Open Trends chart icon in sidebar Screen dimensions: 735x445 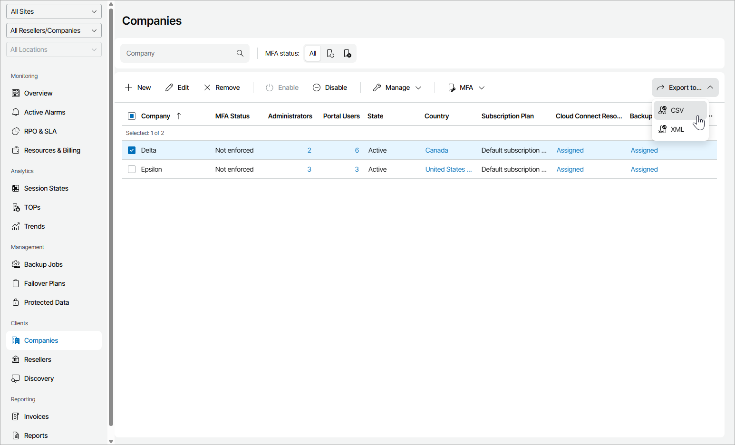click(x=16, y=226)
